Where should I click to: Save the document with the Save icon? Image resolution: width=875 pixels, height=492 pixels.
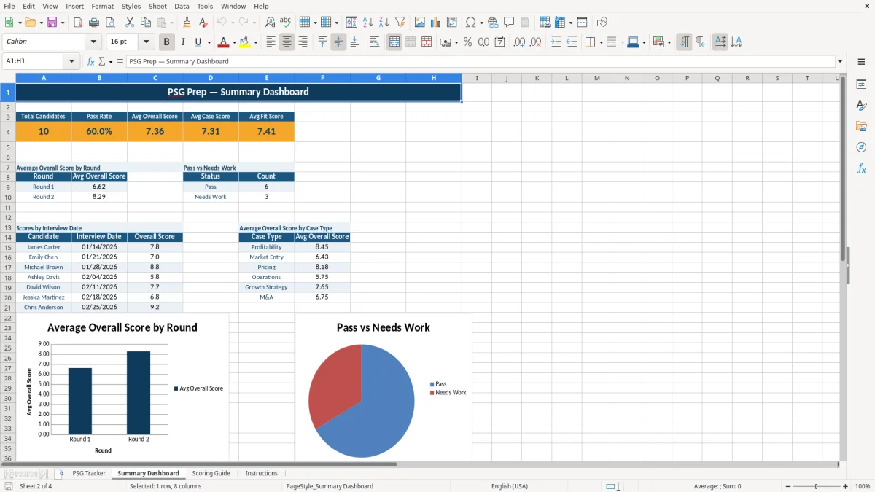52,23
